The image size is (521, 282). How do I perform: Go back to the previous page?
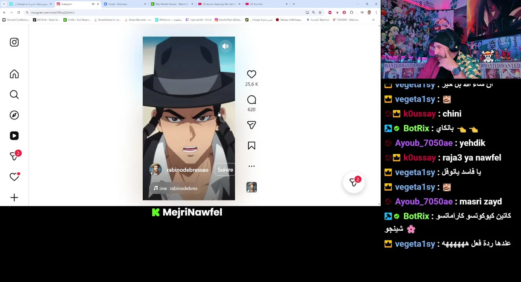[4, 13]
